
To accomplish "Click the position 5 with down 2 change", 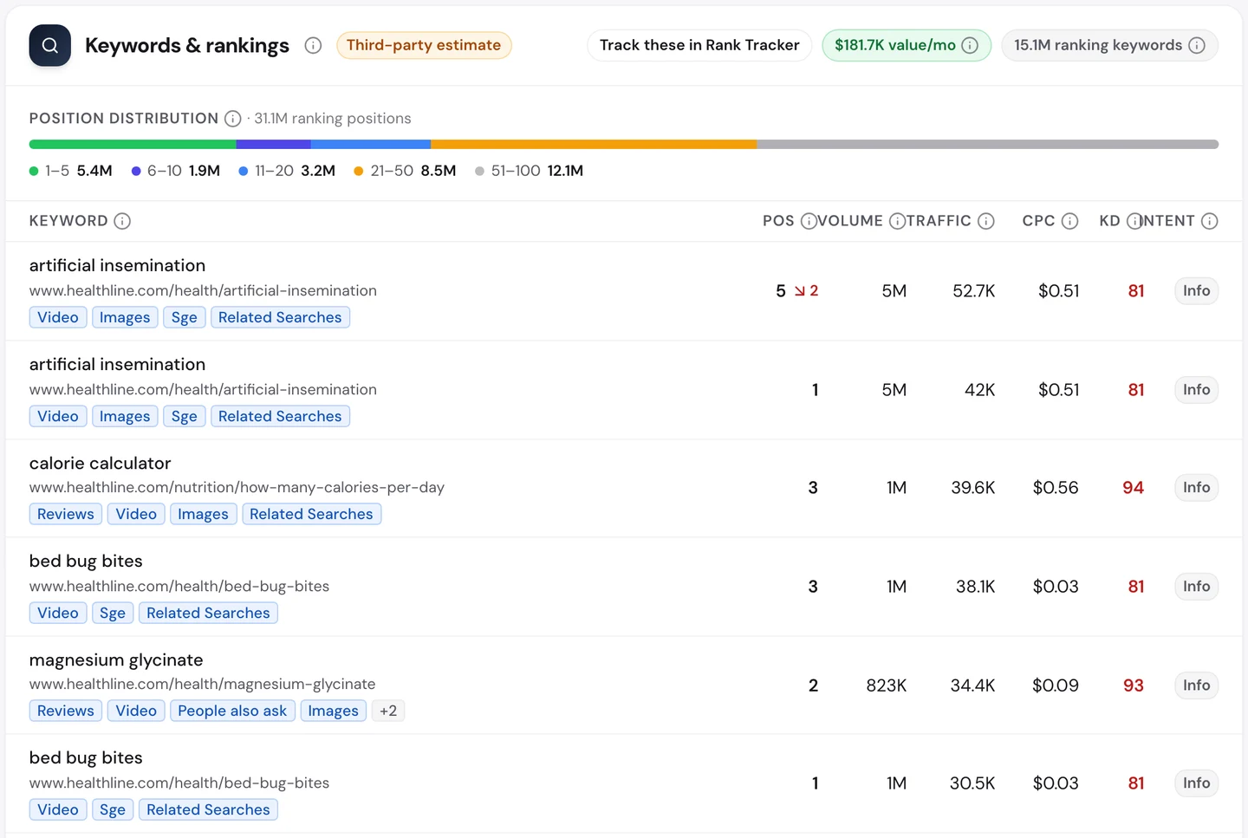I will pos(797,291).
